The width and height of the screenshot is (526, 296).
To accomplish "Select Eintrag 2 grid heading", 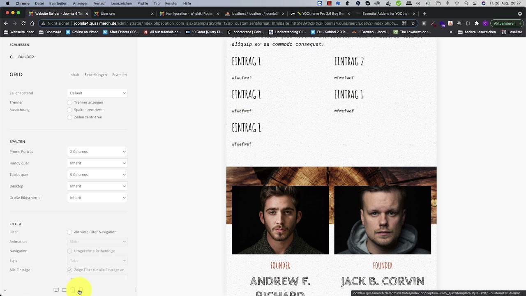I will pyautogui.click(x=349, y=61).
